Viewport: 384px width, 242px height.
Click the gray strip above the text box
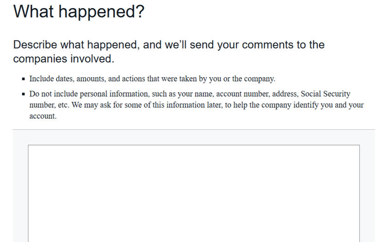(x=193, y=137)
